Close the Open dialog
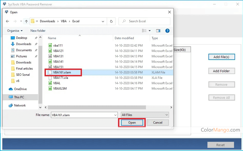This screenshot has height=151, width=243. click(x=170, y=12)
